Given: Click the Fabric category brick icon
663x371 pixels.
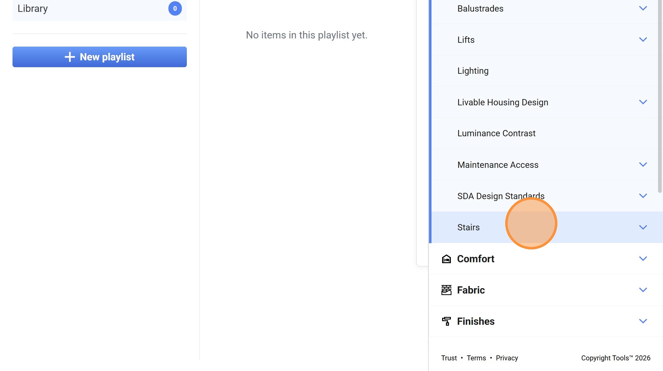Looking at the screenshot, I should click(446, 290).
